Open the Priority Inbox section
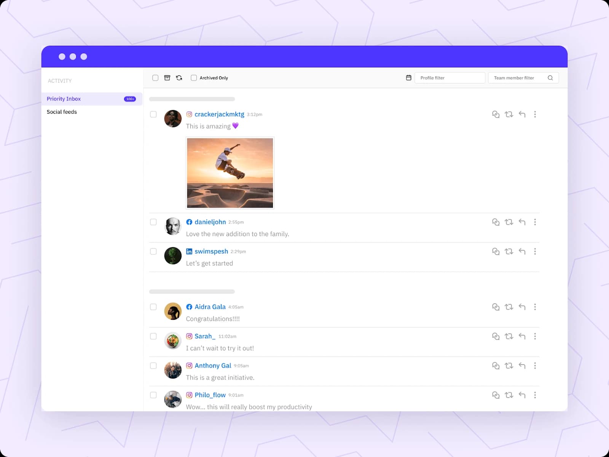Viewport: 609px width, 457px height. (x=64, y=99)
